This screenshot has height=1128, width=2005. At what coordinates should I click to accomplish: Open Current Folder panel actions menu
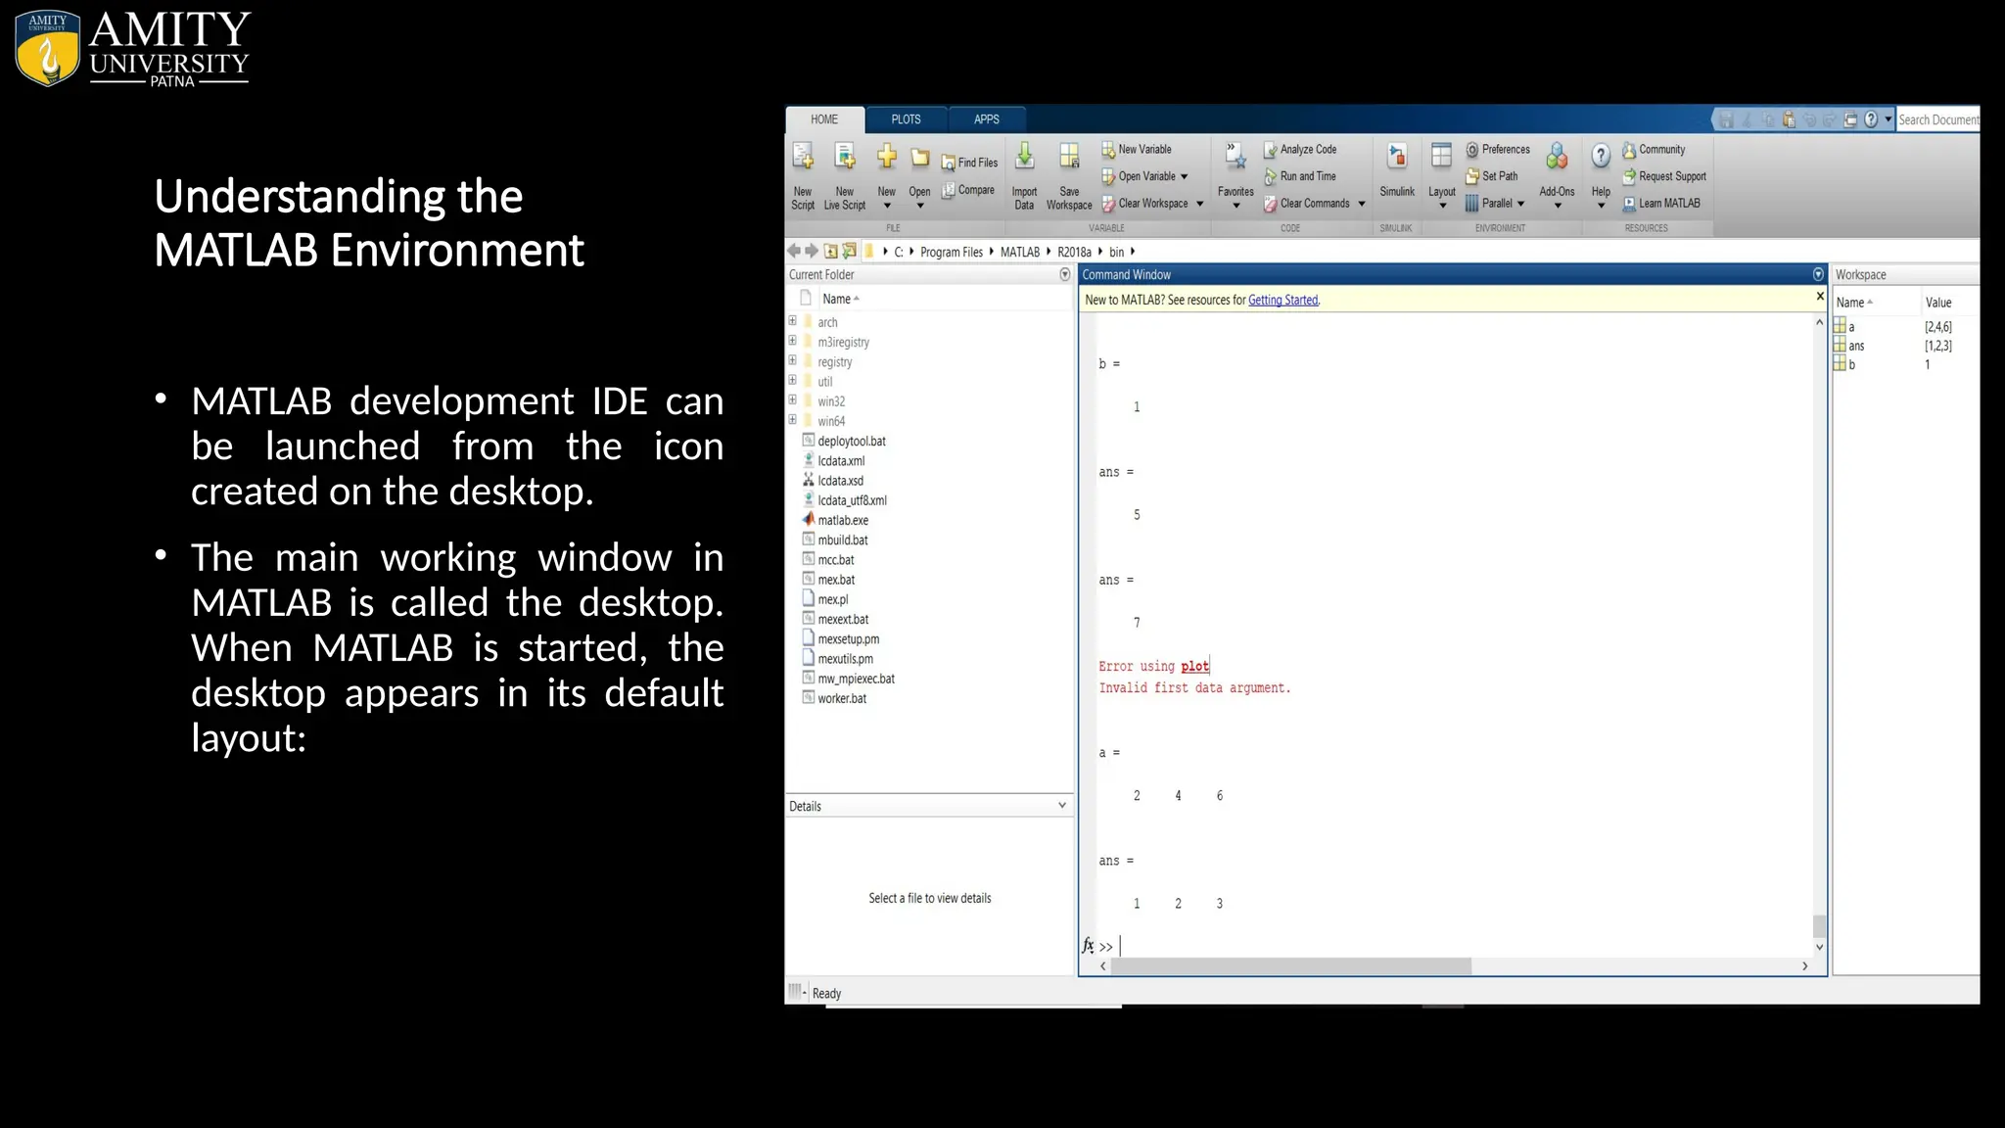click(x=1065, y=275)
